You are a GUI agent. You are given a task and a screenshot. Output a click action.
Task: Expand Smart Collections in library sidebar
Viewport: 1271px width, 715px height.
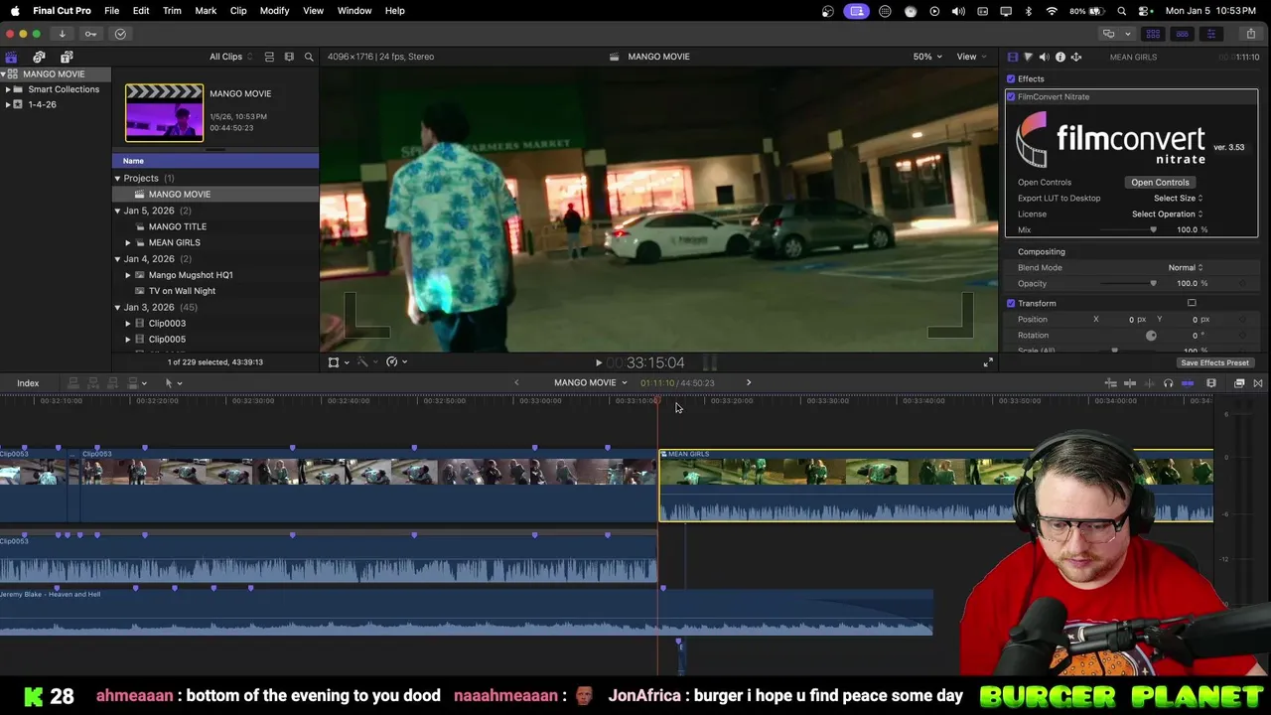(8, 89)
